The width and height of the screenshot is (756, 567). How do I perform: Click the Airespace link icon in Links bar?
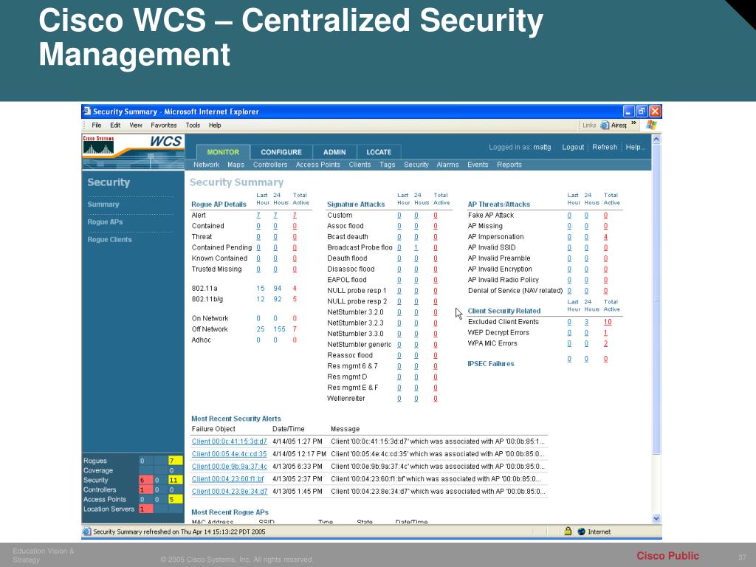[x=605, y=125]
